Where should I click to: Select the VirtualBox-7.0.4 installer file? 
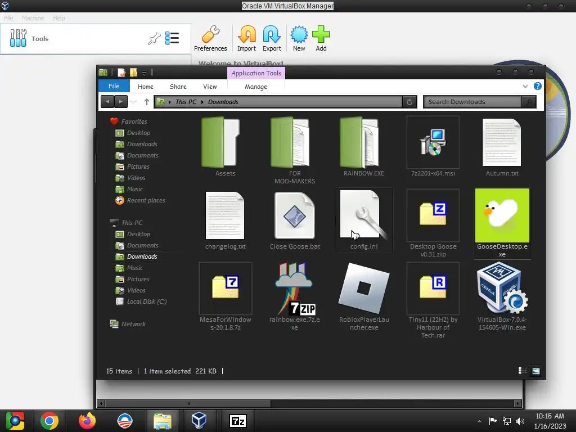point(502,297)
